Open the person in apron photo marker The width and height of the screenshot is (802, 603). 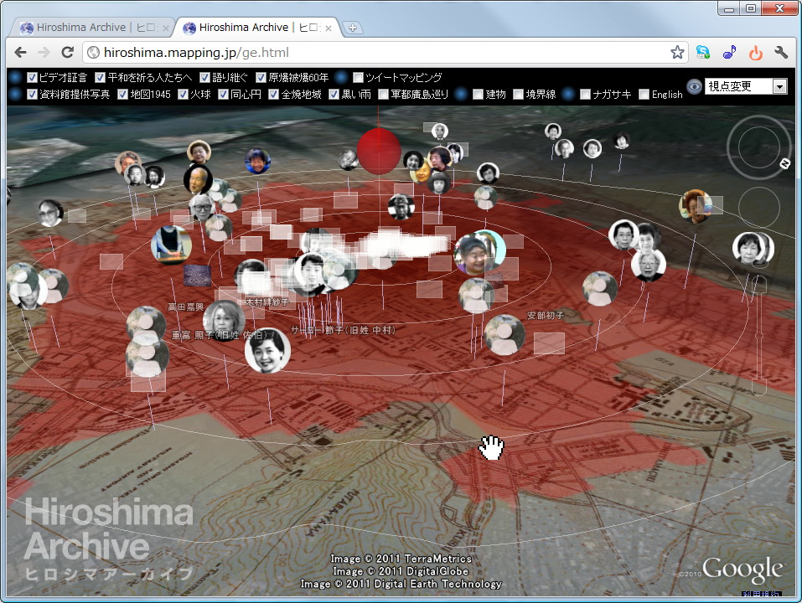tap(171, 245)
